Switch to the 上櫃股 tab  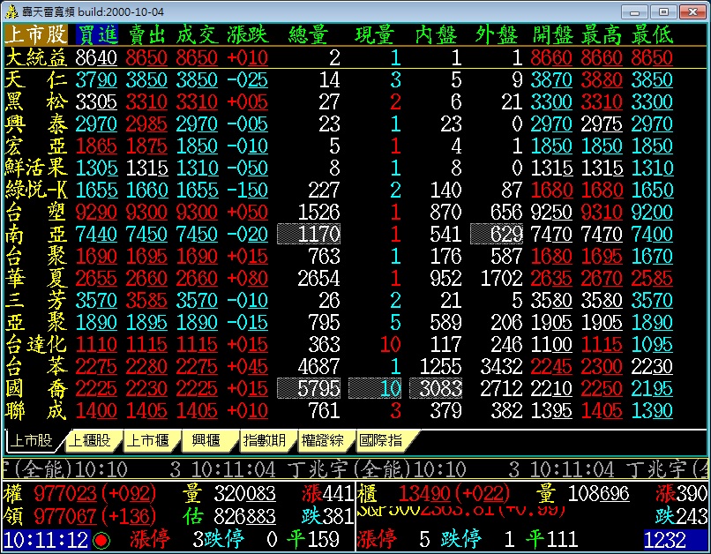91,440
